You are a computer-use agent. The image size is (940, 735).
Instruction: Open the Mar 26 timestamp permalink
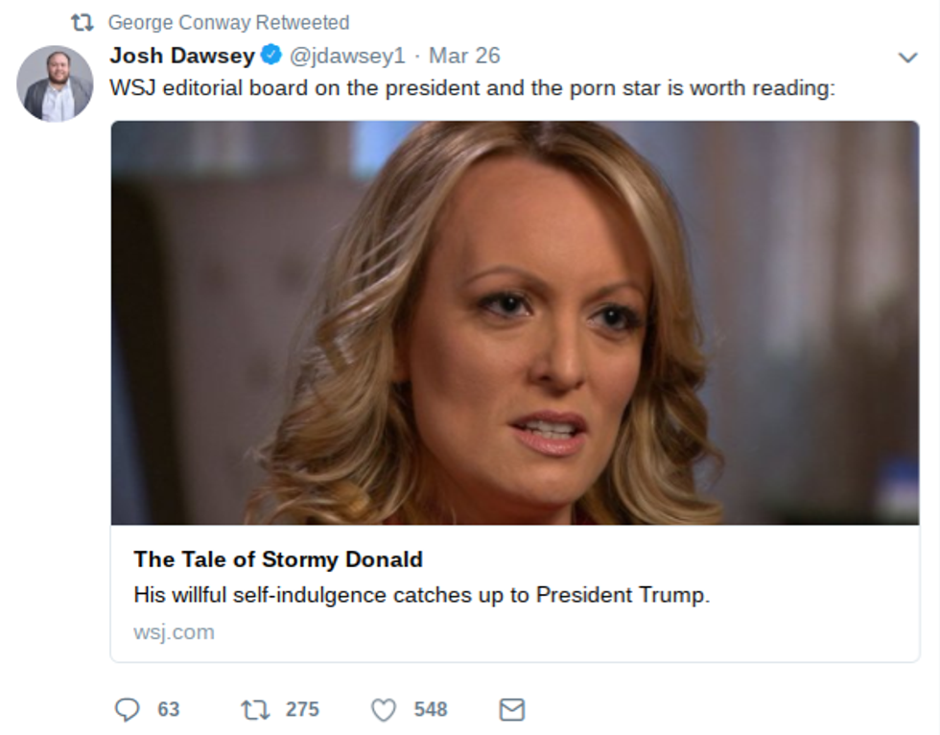coord(464,56)
